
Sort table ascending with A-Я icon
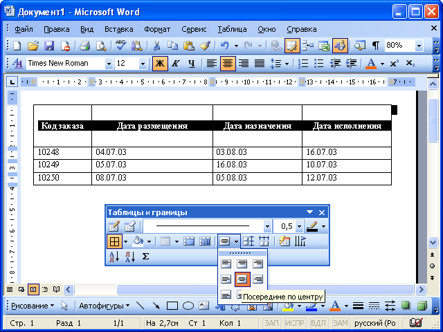114,257
